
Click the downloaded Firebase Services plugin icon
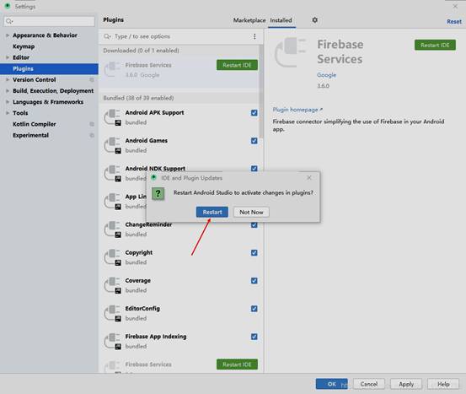pyautogui.click(x=112, y=69)
